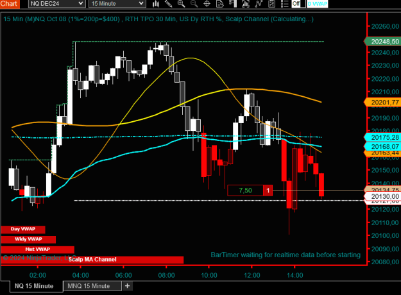The width and height of the screenshot is (401, 295).
Task: Click the 14:00 time axis label
Action: click(x=295, y=275)
